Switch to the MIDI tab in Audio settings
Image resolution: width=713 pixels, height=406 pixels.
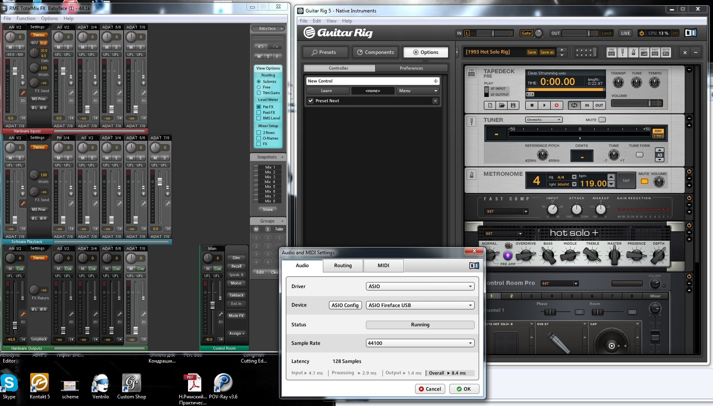(x=383, y=266)
